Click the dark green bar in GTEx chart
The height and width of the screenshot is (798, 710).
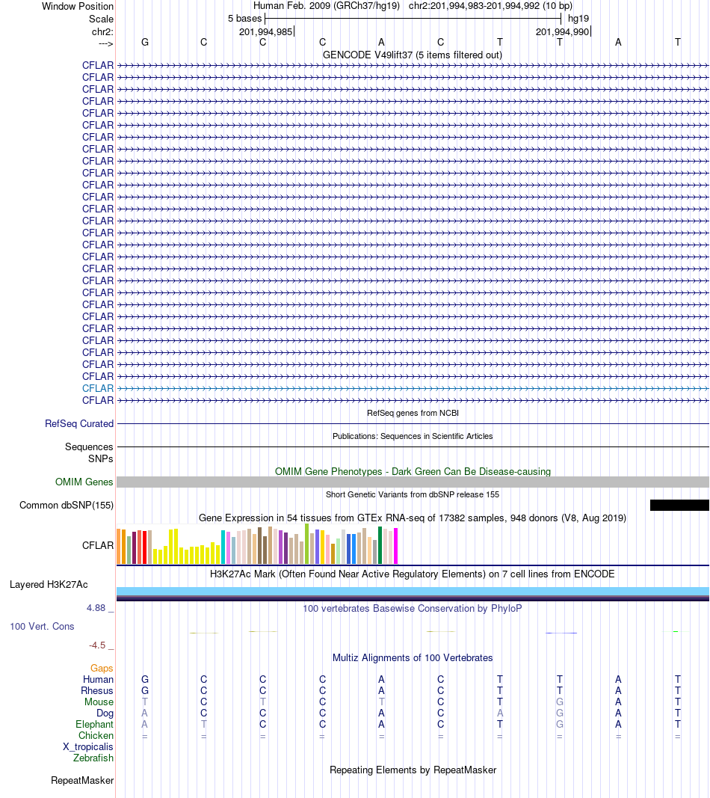(380, 545)
